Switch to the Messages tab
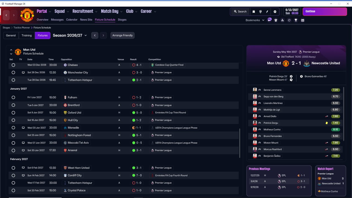The width and height of the screenshot is (352, 198). pos(57,20)
